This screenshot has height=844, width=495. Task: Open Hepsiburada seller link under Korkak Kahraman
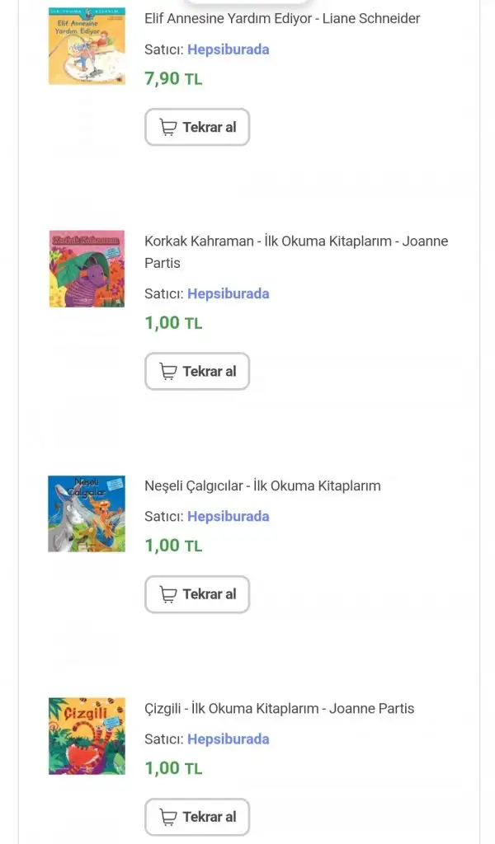pyautogui.click(x=228, y=293)
